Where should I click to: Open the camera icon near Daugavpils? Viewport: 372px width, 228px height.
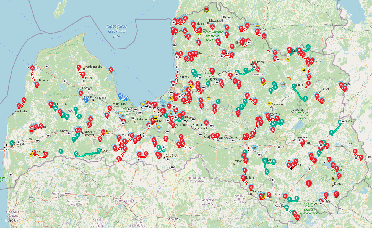pyautogui.click(x=272, y=180)
